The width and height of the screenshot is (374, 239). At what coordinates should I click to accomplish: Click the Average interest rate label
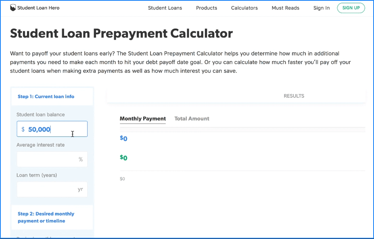click(41, 145)
